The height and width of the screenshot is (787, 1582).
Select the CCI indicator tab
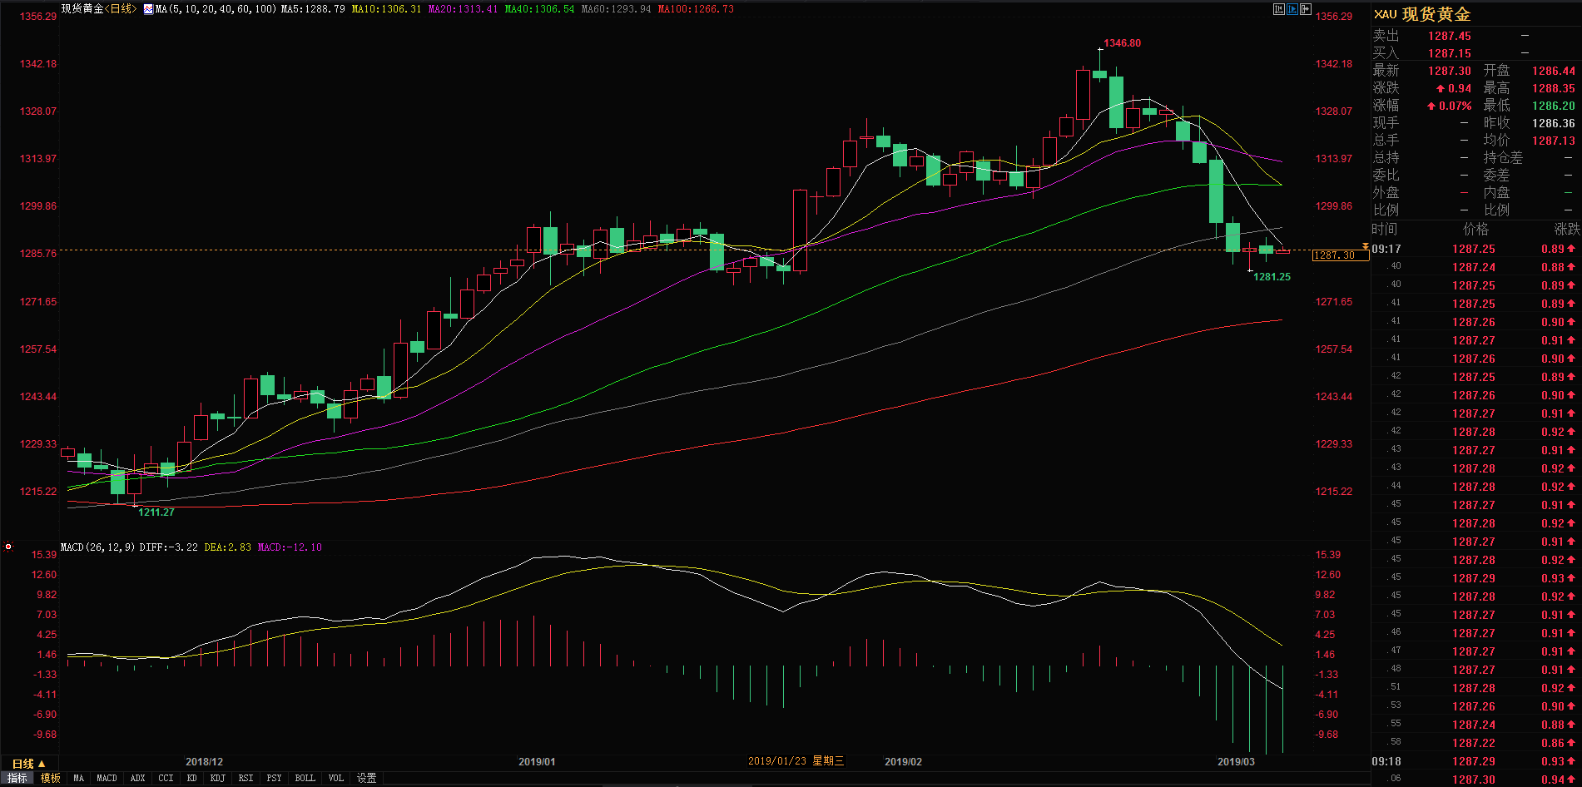[166, 779]
